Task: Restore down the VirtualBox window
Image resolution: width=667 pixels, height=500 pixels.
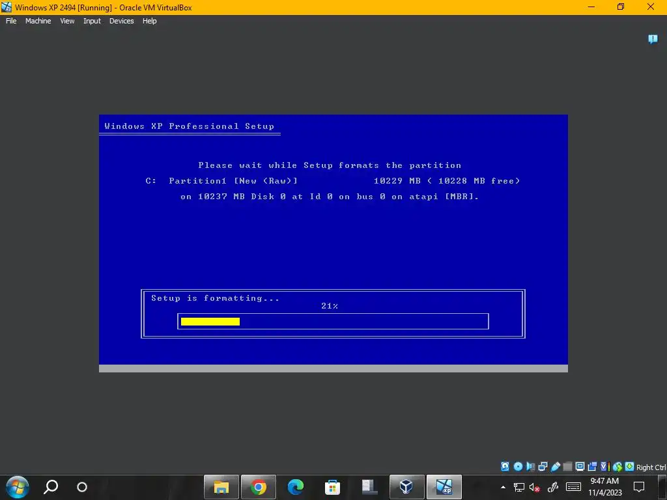Action: coord(621,7)
